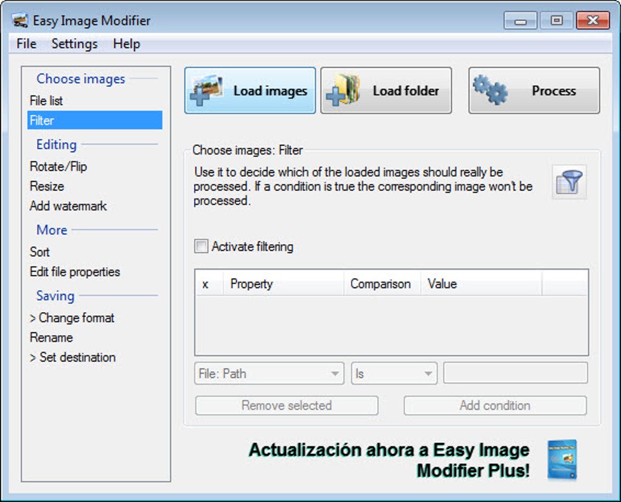Click the x column header
This screenshot has height=502, width=621.
(x=209, y=284)
